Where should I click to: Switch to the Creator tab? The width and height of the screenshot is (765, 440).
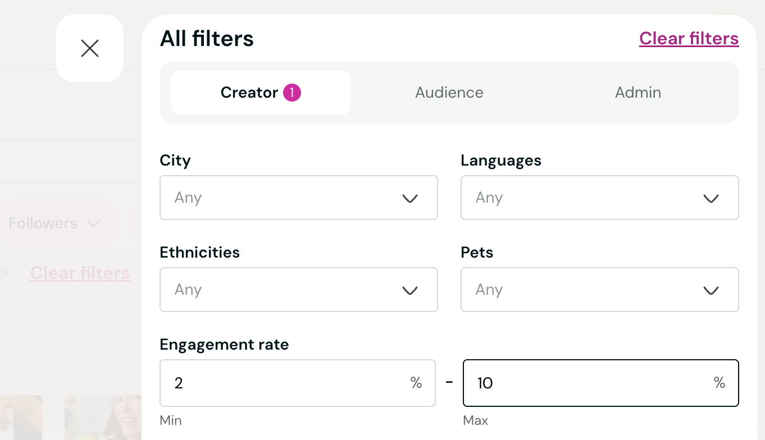260,93
